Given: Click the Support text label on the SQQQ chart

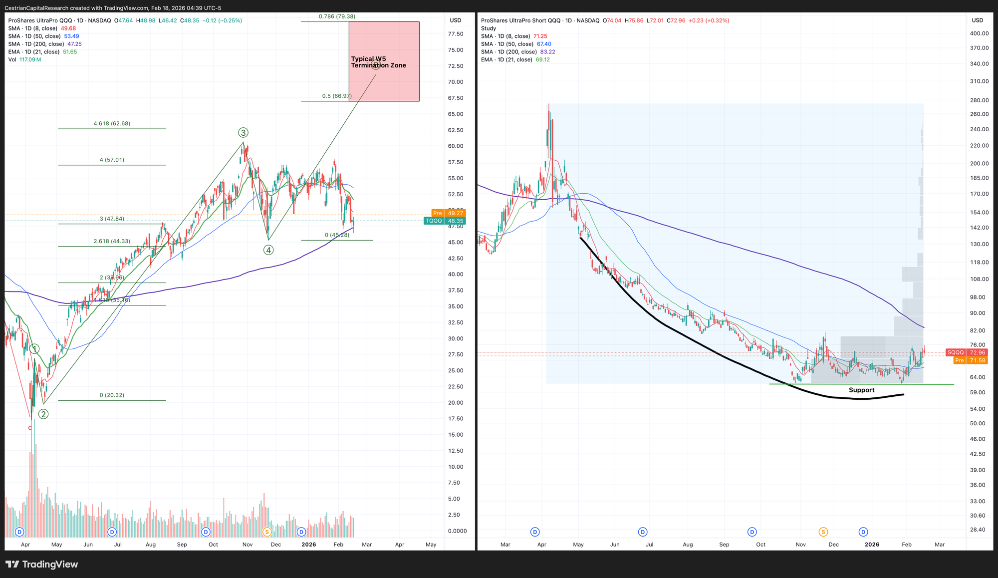Looking at the screenshot, I should pyautogui.click(x=861, y=390).
